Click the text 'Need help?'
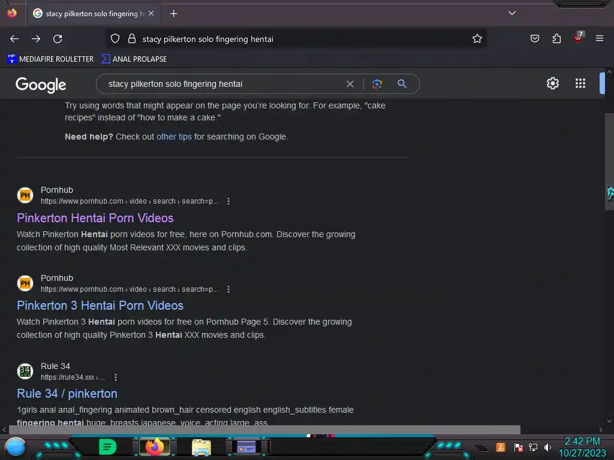 coord(89,137)
